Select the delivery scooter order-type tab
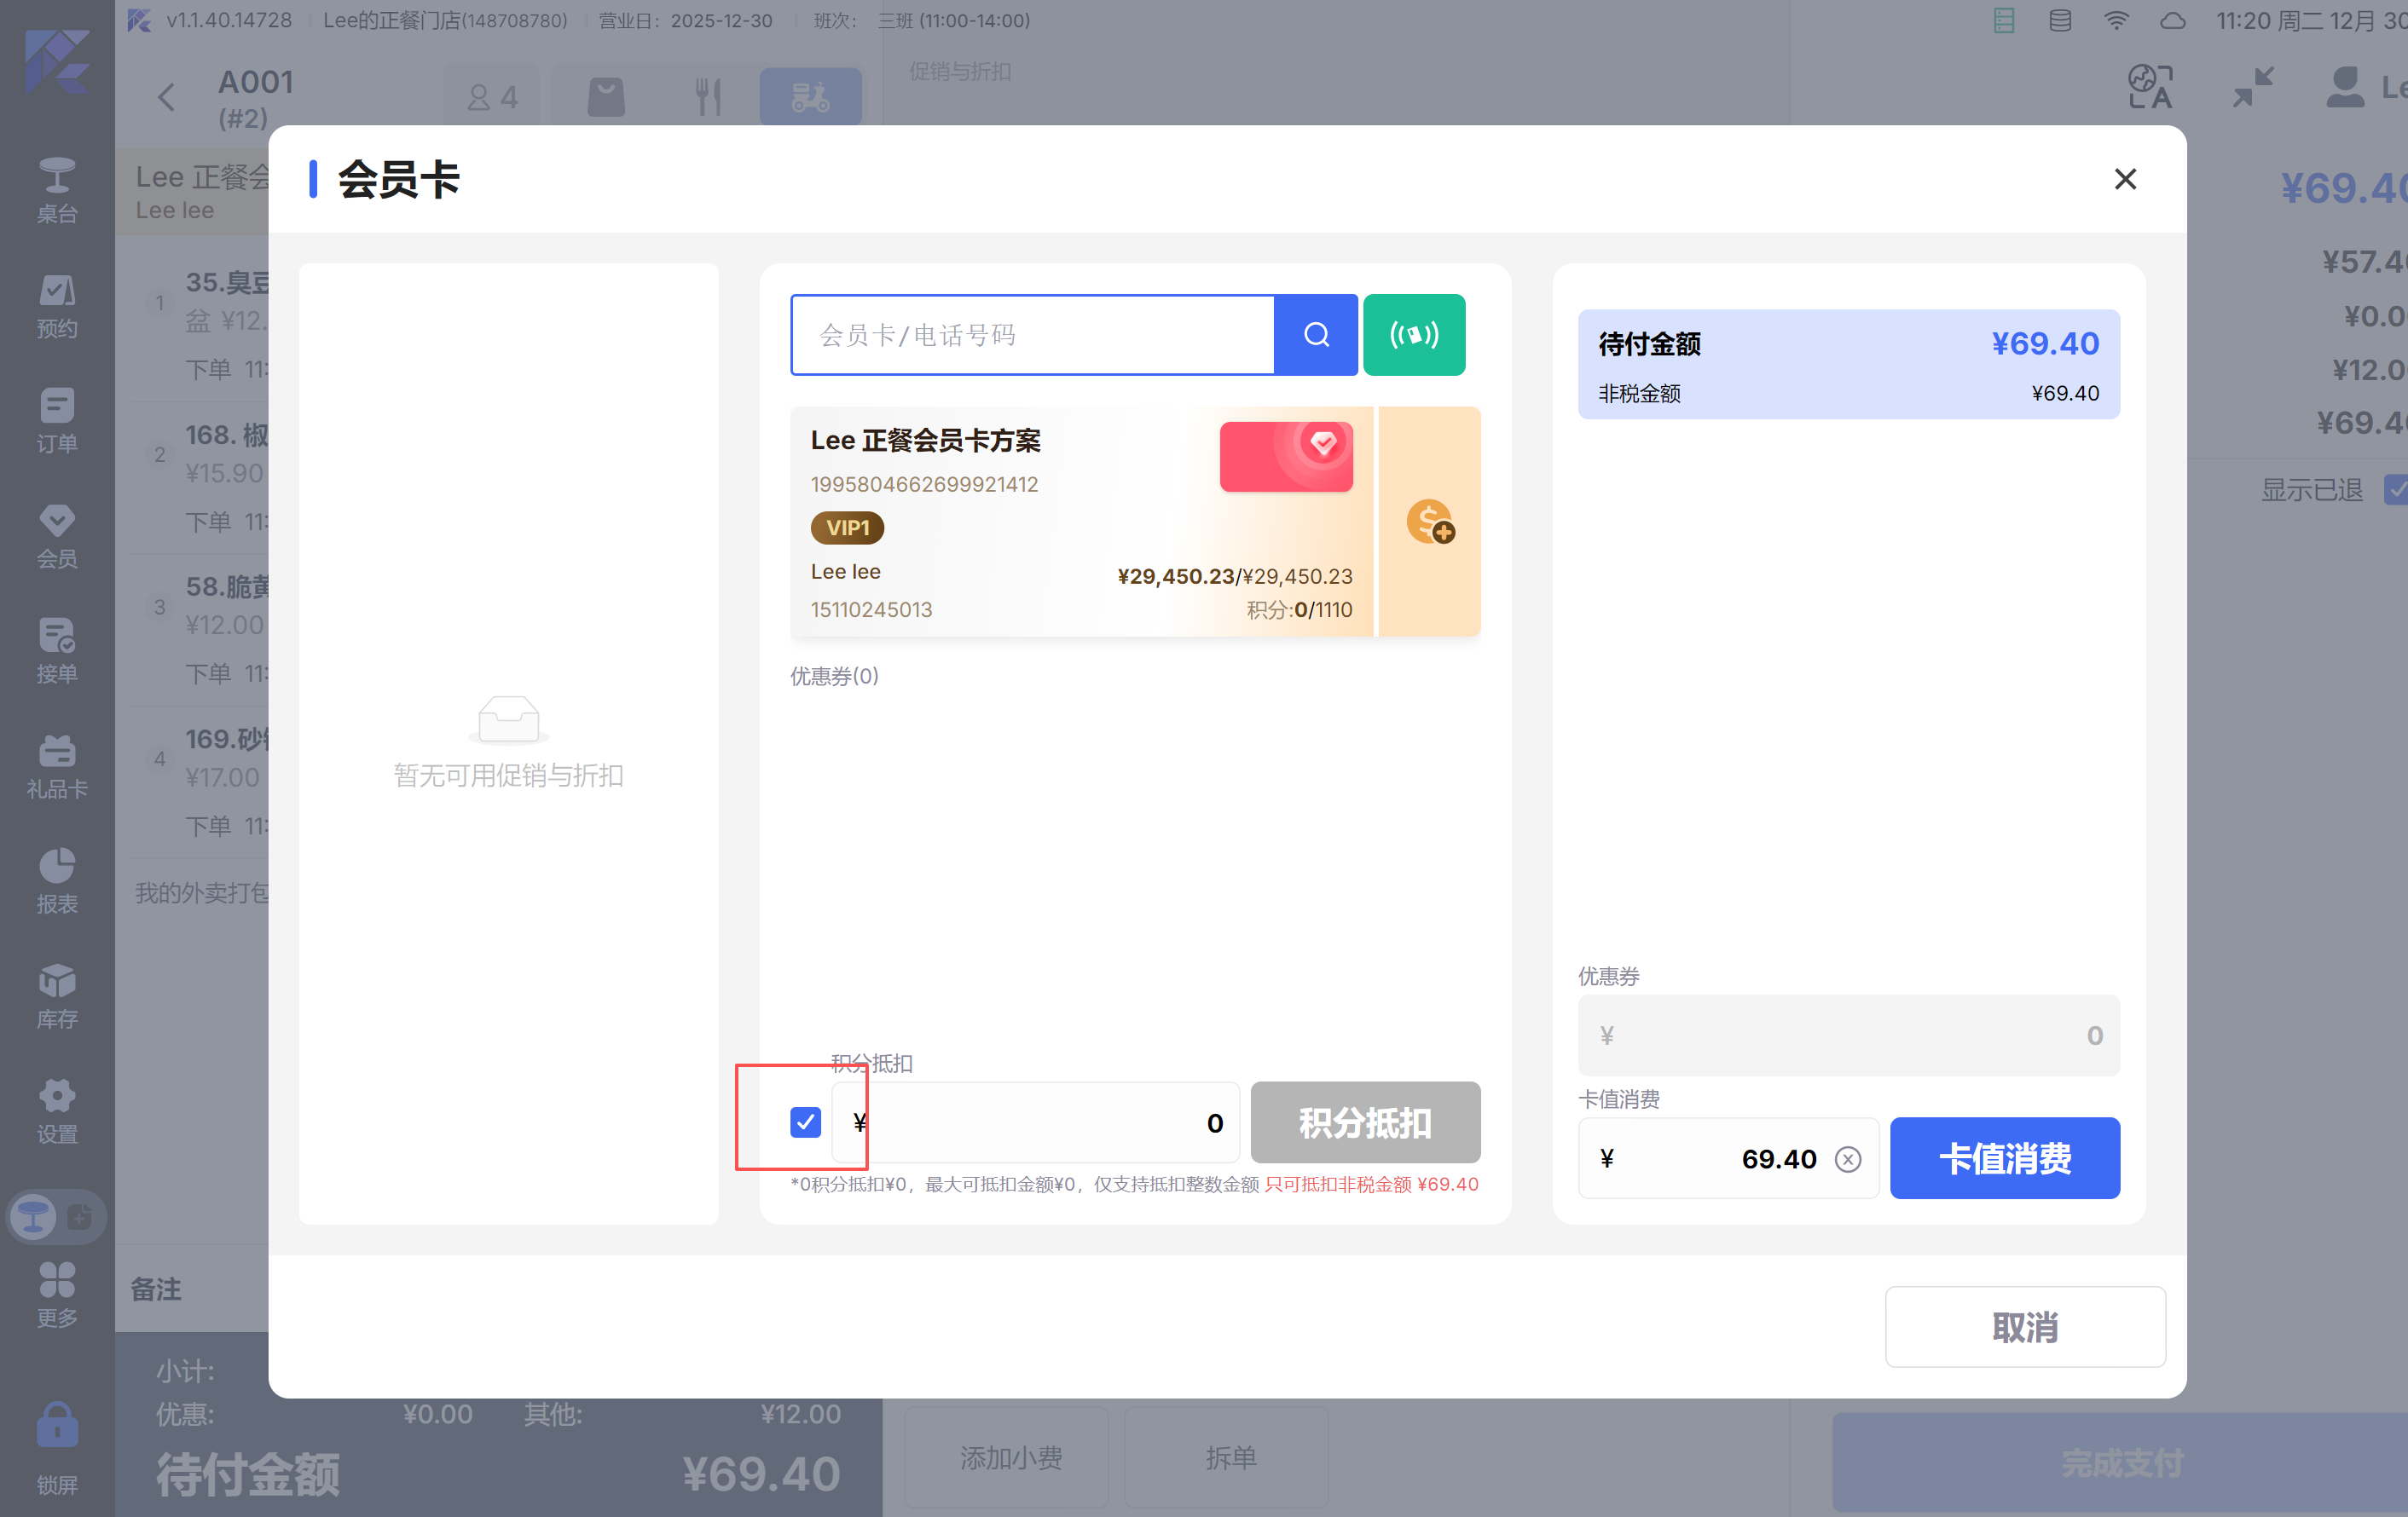This screenshot has height=1517, width=2408. pos(810,97)
